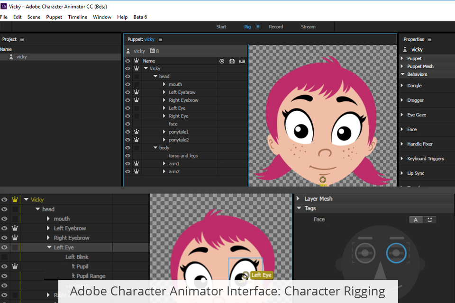Collapse the Behaviors section

403,74
